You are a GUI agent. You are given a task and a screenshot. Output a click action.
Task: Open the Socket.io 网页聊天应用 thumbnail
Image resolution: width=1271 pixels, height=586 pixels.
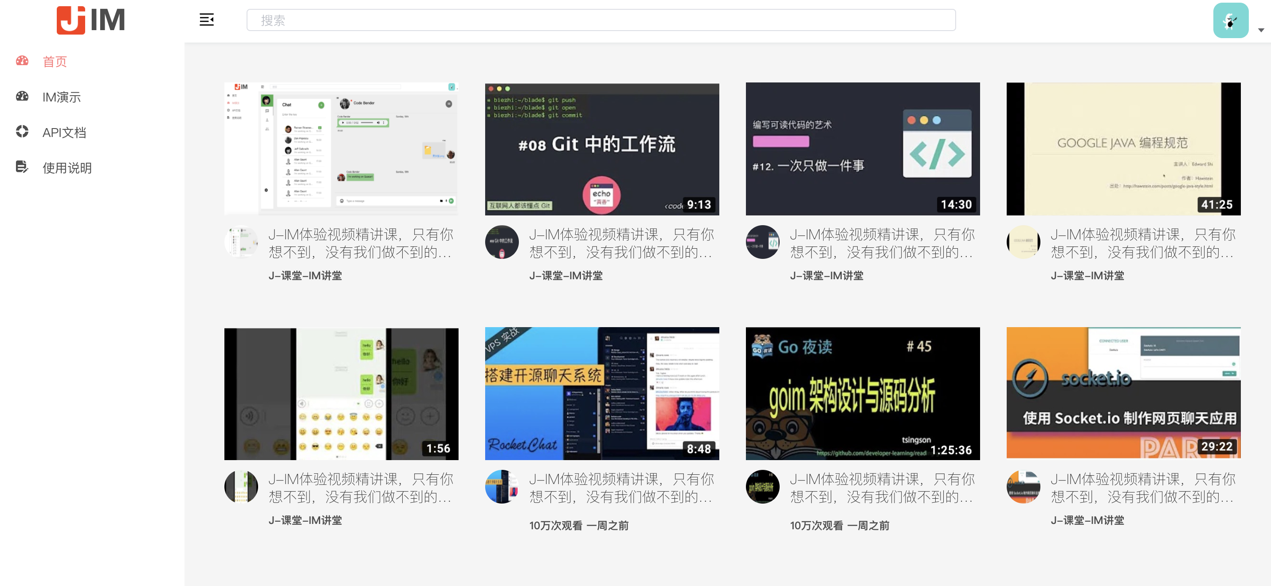[1123, 393]
